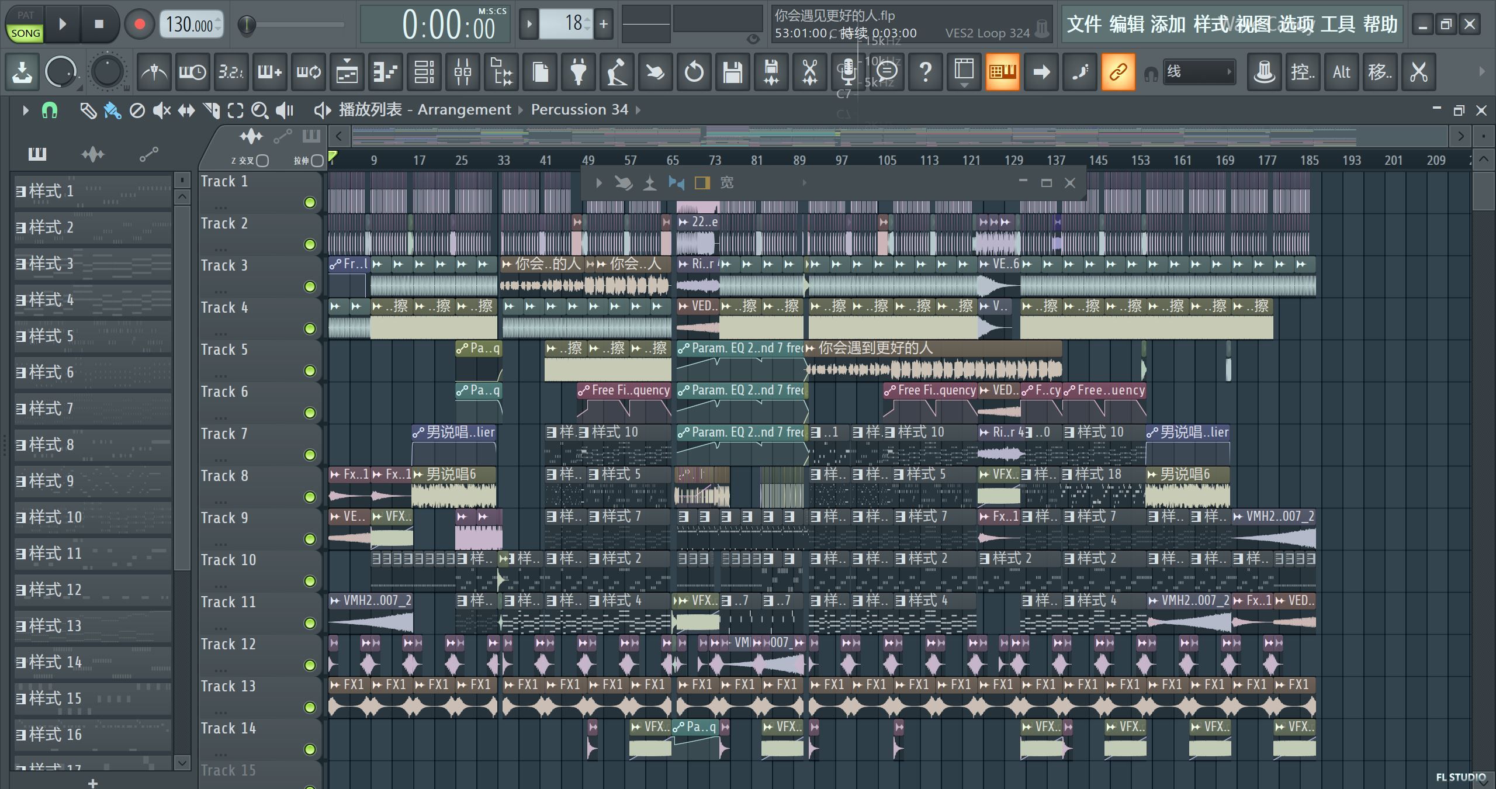Open the 添加 menu

point(1168,24)
